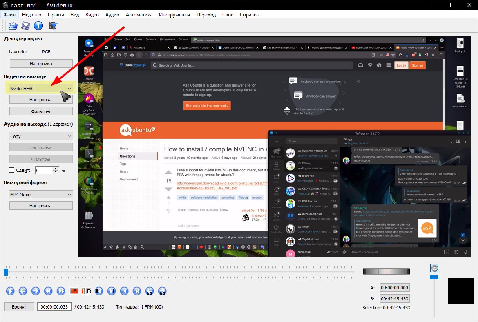The height and width of the screenshot is (322, 478).
Task: Click the jog wheel with red mark
Action: tap(386, 271)
